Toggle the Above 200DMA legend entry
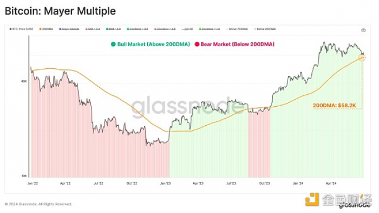This screenshot has width=379, height=213. click(x=237, y=29)
